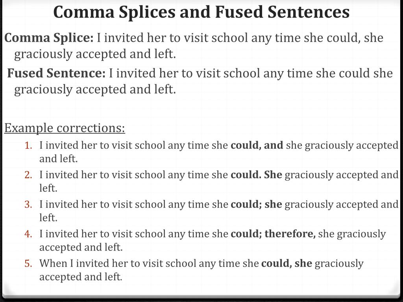Click list number 1 marker
403x302 pixels.
click(x=28, y=145)
